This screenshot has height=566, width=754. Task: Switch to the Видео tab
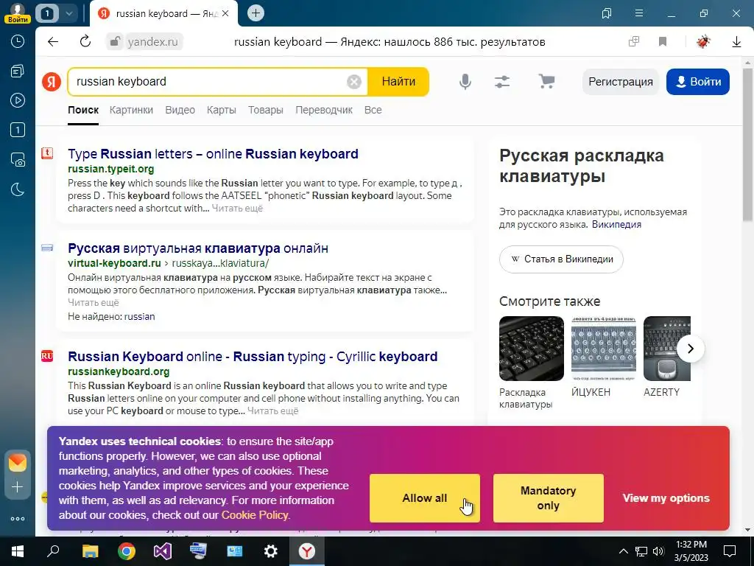180,110
